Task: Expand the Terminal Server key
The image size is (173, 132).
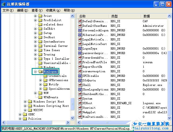Action: [x=35, y=46]
